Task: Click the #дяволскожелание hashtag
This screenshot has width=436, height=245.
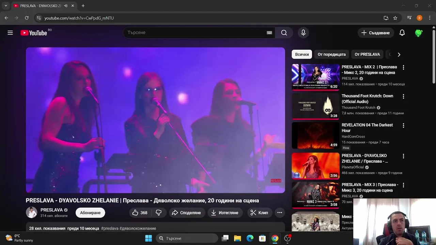Action: click(x=138, y=228)
